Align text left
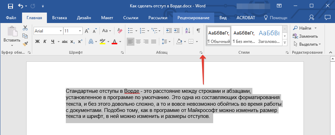This screenshot has width=335, height=135. click(130, 42)
